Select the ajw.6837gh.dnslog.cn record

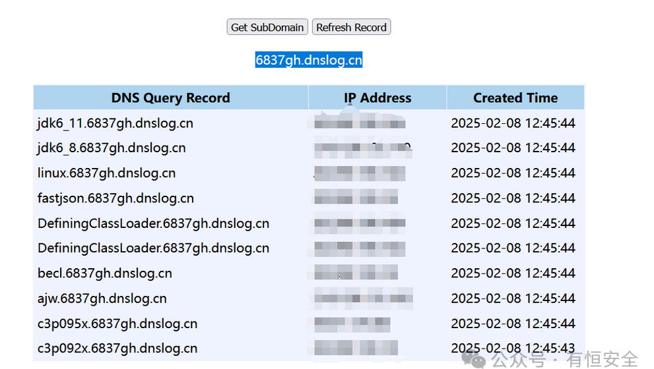click(x=102, y=298)
